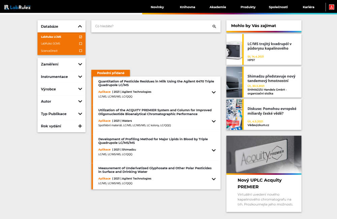Image resolution: width=337 pixels, height=219 pixels.
Task: Open Underivatized Glyphosate article title
Action: click(x=155, y=170)
